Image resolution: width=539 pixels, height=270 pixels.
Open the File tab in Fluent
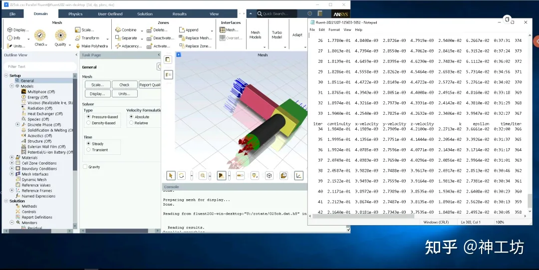(x=12, y=14)
